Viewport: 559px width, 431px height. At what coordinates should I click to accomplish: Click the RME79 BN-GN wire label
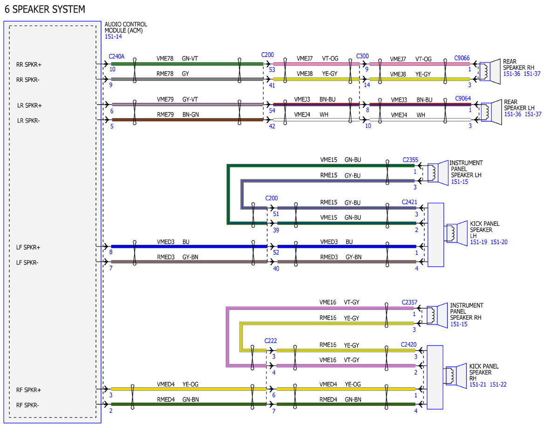tap(177, 114)
